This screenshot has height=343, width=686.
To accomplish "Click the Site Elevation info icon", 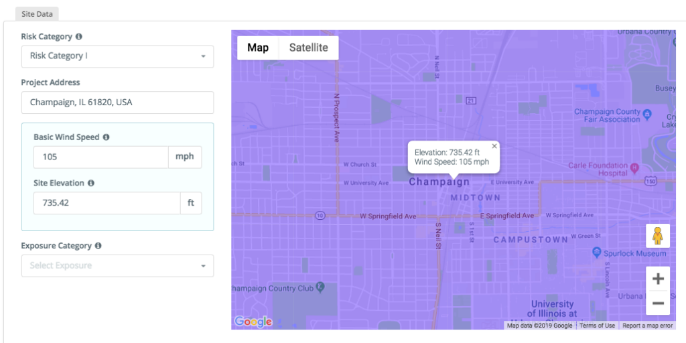I will (91, 183).
